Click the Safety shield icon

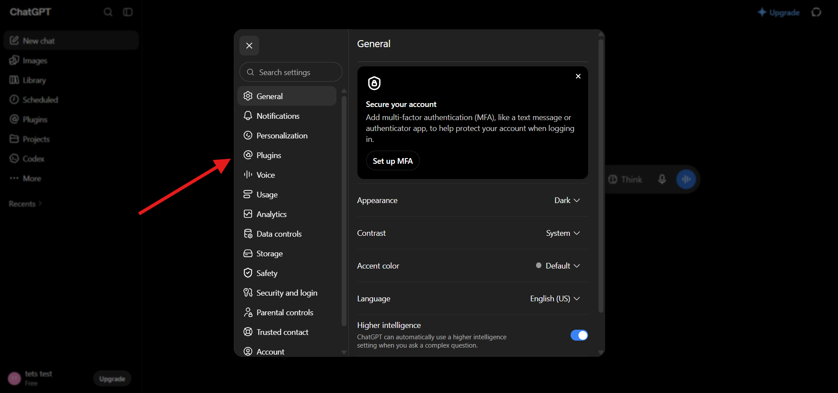[x=248, y=273]
